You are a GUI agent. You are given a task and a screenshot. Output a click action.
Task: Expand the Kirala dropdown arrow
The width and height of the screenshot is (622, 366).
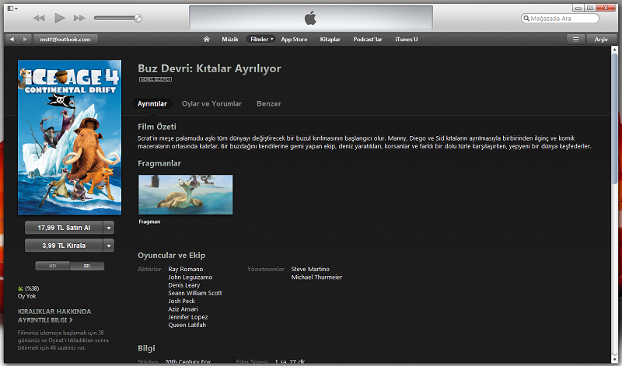coord(109,246)
